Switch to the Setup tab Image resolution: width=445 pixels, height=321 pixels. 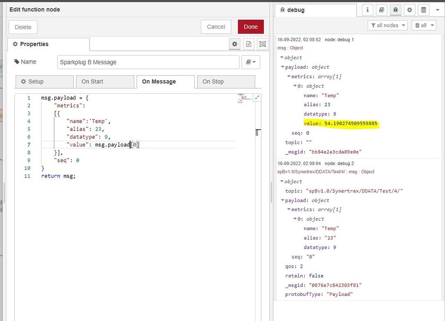point(44,81)
